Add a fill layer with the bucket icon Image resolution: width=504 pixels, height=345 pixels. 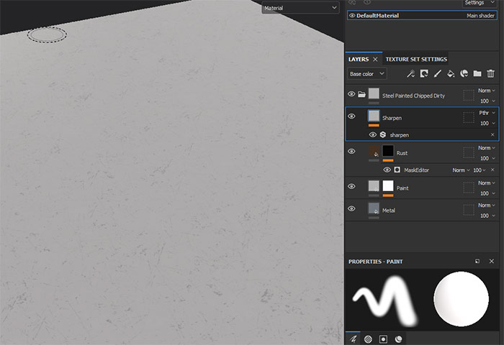coord(450,73)
